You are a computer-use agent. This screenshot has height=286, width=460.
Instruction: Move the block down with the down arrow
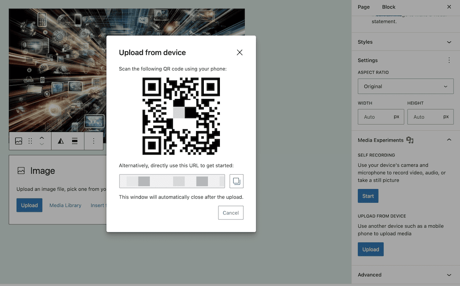[x=41, y=144]
